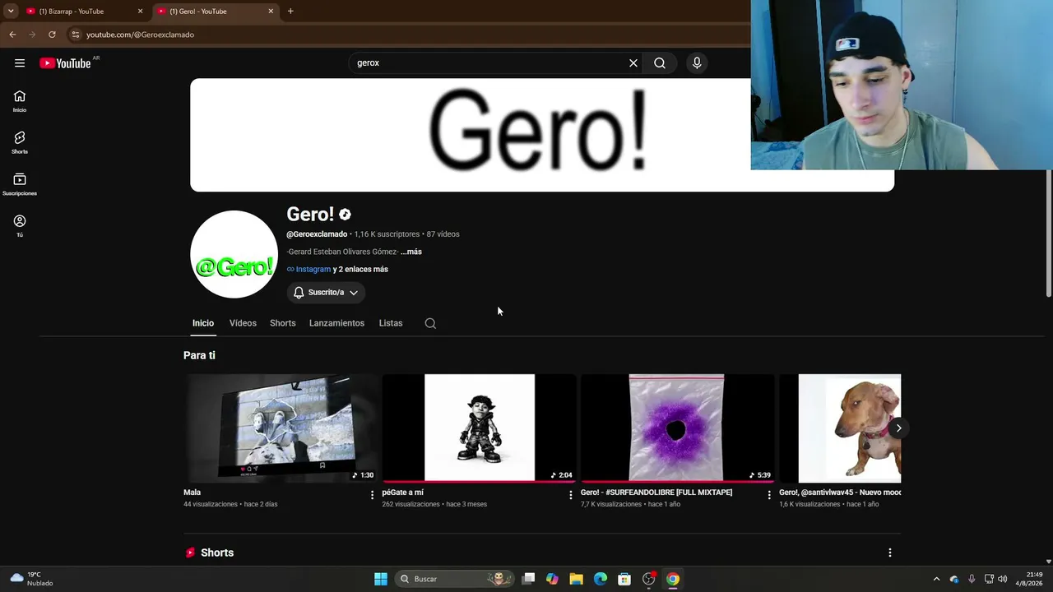The height and width of the screenshot is (592, 1053).
Task: Play the péGate a mí thumbnail
Action: pyautogui.click(x=479, y=428)
